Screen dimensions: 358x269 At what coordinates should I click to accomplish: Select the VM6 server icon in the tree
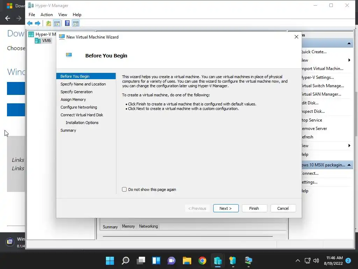(x=38, y=41)
